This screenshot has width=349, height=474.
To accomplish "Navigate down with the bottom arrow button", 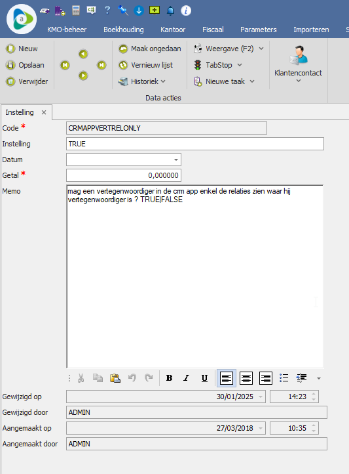I will [83, 75].
